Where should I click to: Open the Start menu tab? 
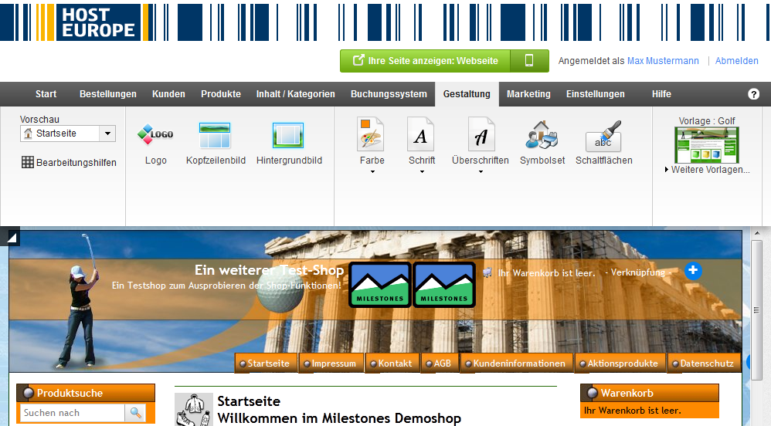(46, 94)
